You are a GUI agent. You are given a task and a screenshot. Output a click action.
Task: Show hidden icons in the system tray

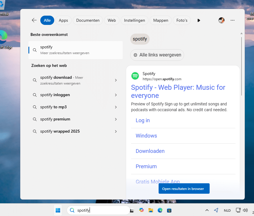point(207,210)
